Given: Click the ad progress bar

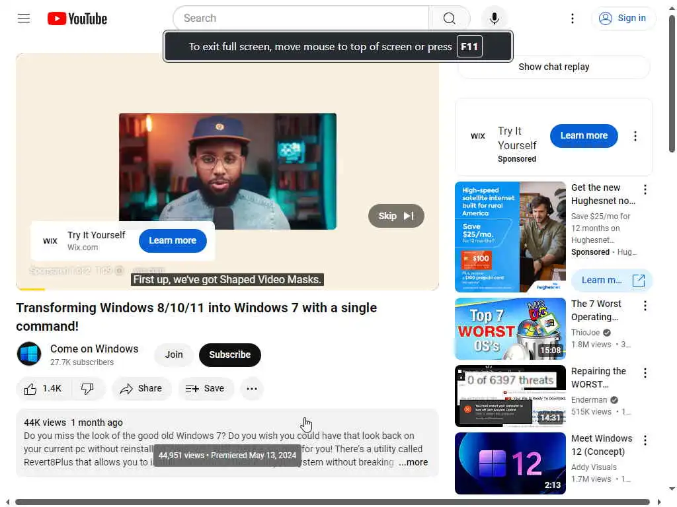Looking at the screenshot, I should click(x=227, y=289).
